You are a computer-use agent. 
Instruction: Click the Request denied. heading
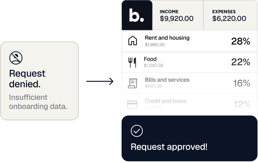point(27,79)
